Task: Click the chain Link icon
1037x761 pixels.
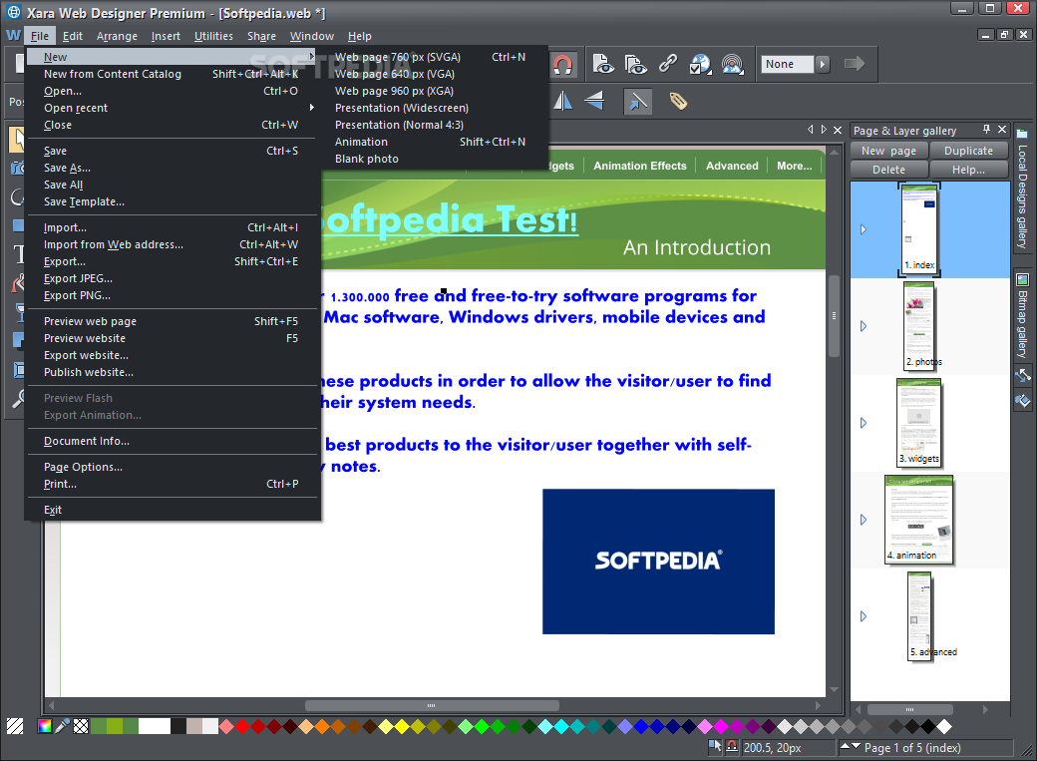Action: point(668,64)
